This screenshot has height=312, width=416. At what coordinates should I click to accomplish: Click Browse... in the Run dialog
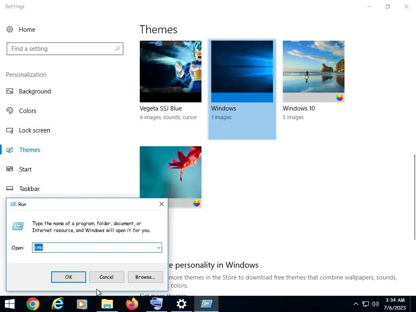145,277
